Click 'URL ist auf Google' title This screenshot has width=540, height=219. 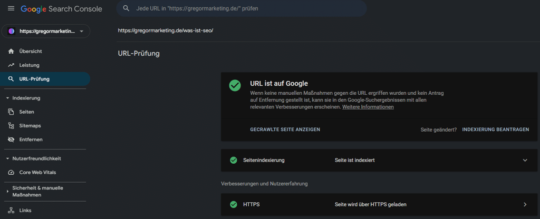point(279,83)
